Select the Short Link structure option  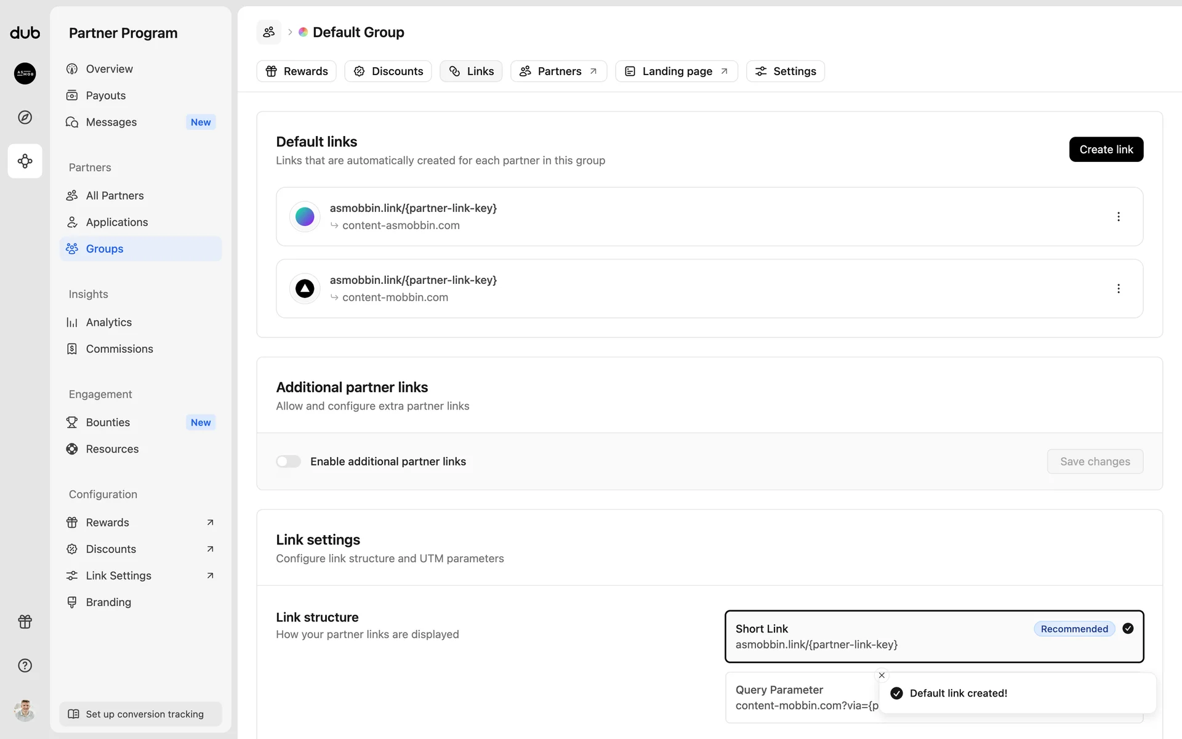coord(933,636)
